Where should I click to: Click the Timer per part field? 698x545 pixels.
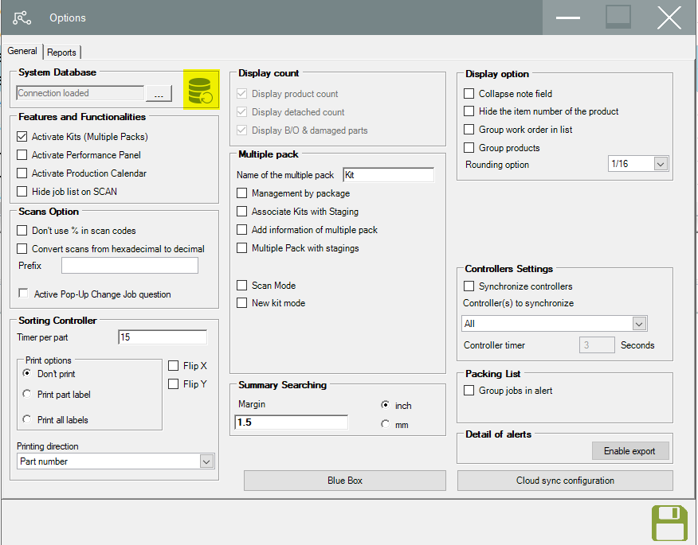(x=163, y=337)
